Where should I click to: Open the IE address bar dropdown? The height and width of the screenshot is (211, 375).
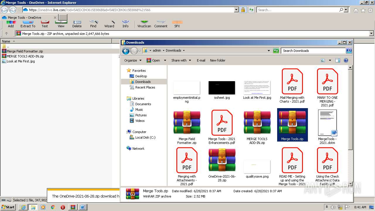tap(236, 10)
